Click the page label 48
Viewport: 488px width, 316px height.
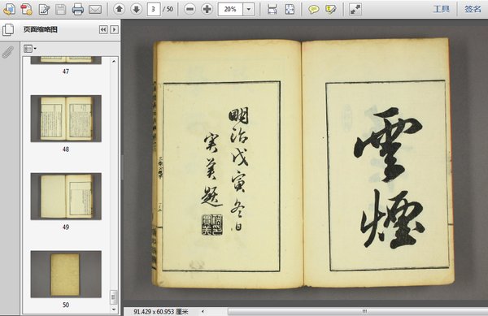pos(66,149)
